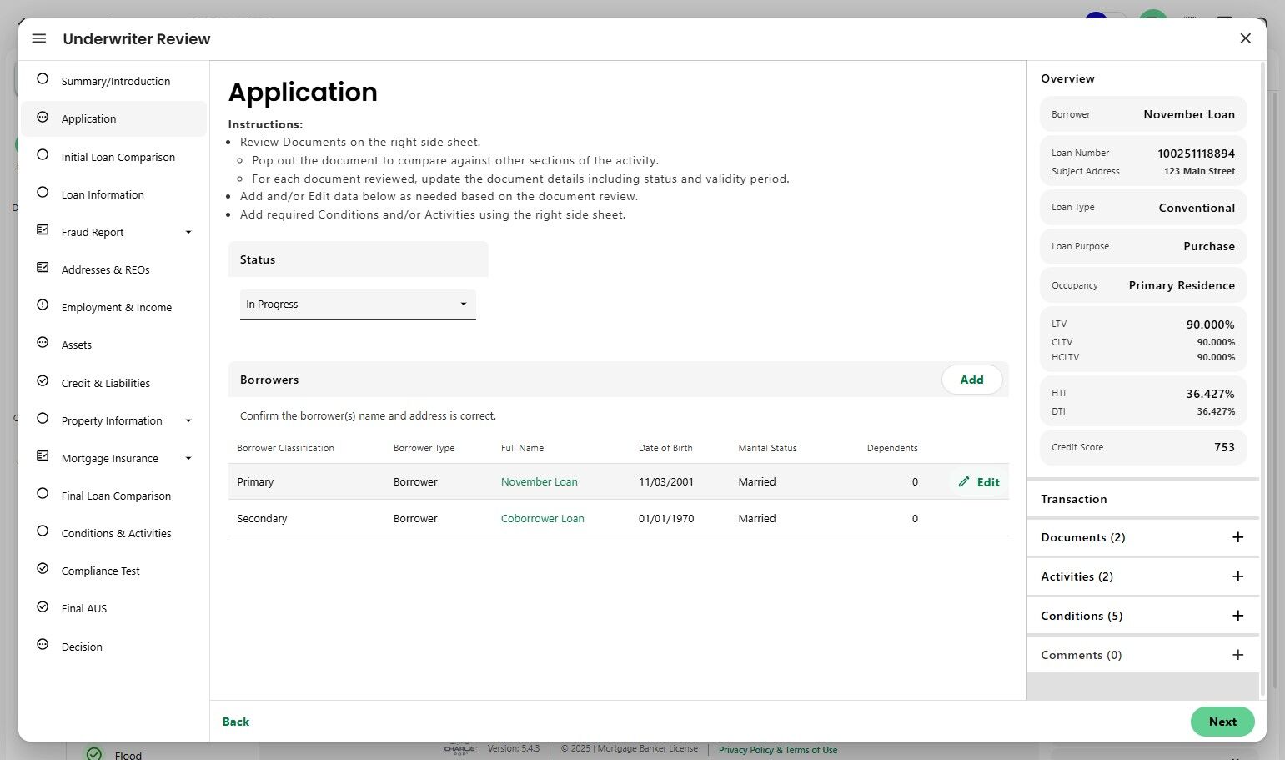Expand the Conditions (5) section
Viewport: 1285px width, 760px height.
tap(1237, 617)
